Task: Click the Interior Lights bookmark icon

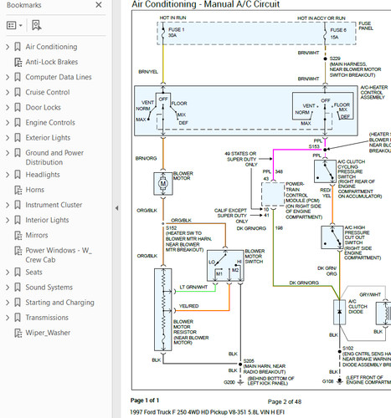Action: tap(18, 220)
